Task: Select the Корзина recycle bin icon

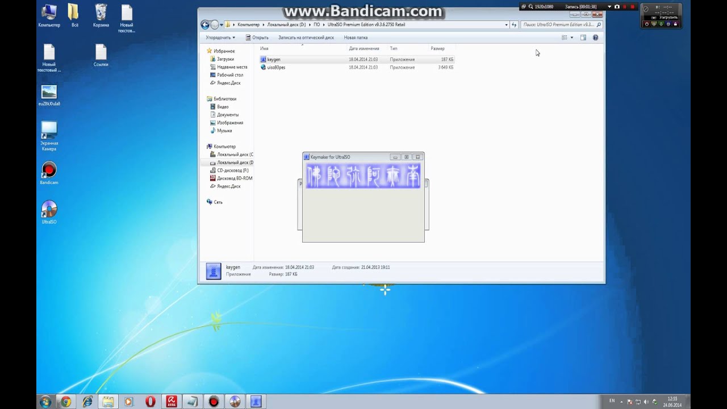Action: [x=101, y=16]
